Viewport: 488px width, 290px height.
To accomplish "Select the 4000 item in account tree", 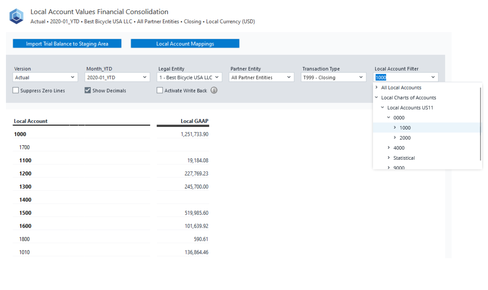I will 399,148.
